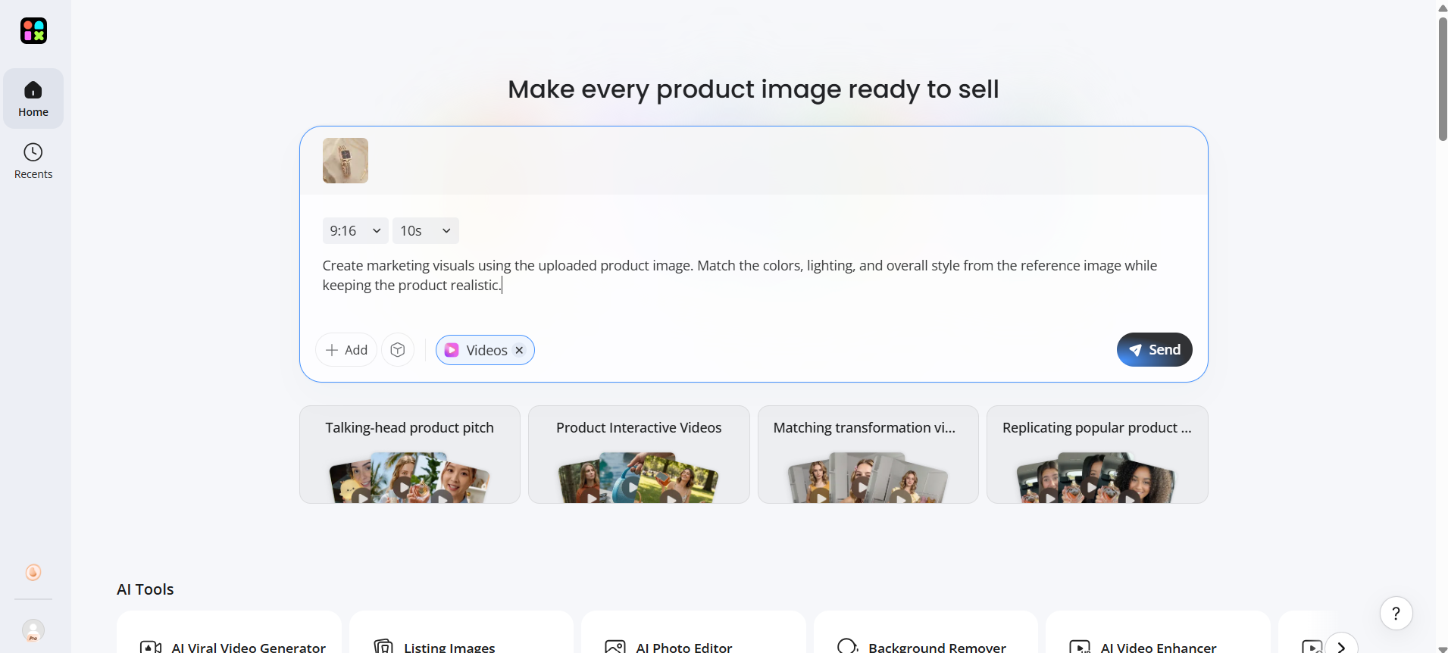Click the Send button
The height and width of the screenshot is (653, 1448).
point(1155,350)
